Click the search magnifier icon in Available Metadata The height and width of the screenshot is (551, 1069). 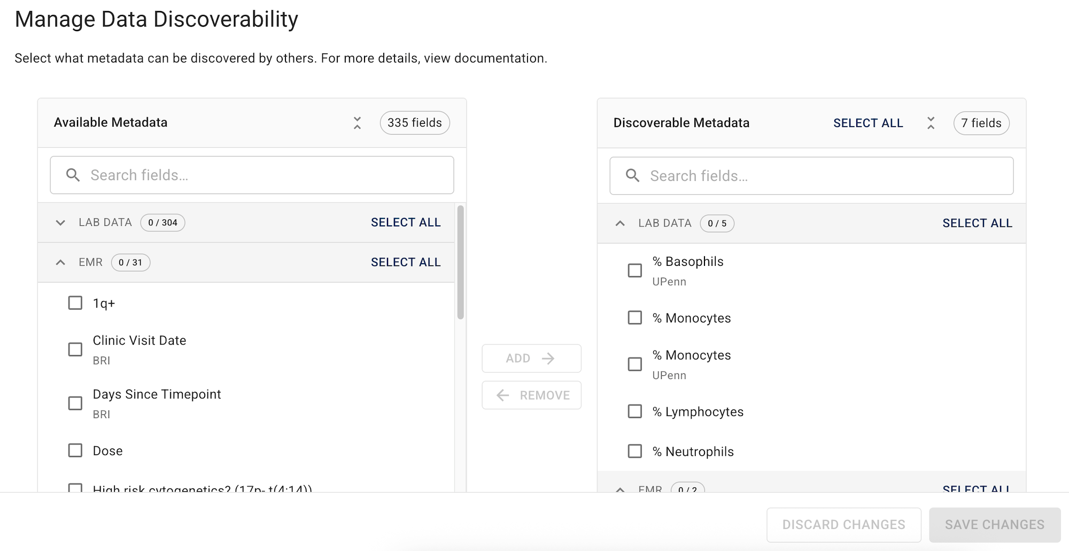(x=73, y=175)
